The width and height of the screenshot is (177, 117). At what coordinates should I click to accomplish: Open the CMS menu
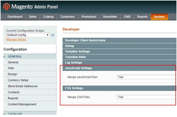click(127, 17)
